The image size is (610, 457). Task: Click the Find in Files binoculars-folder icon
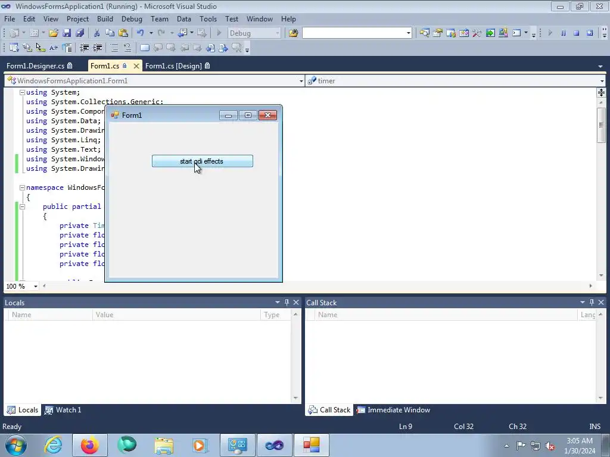point(293,33)
